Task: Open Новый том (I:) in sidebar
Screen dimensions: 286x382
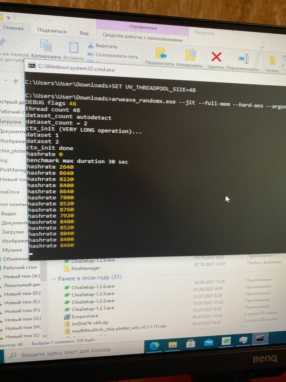Action: (x=22, y=336)
